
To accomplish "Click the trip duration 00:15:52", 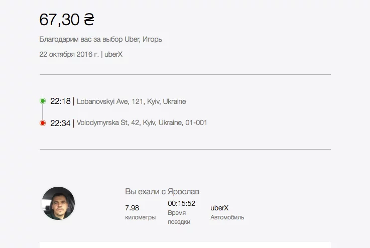I will (x=181, y=203).
